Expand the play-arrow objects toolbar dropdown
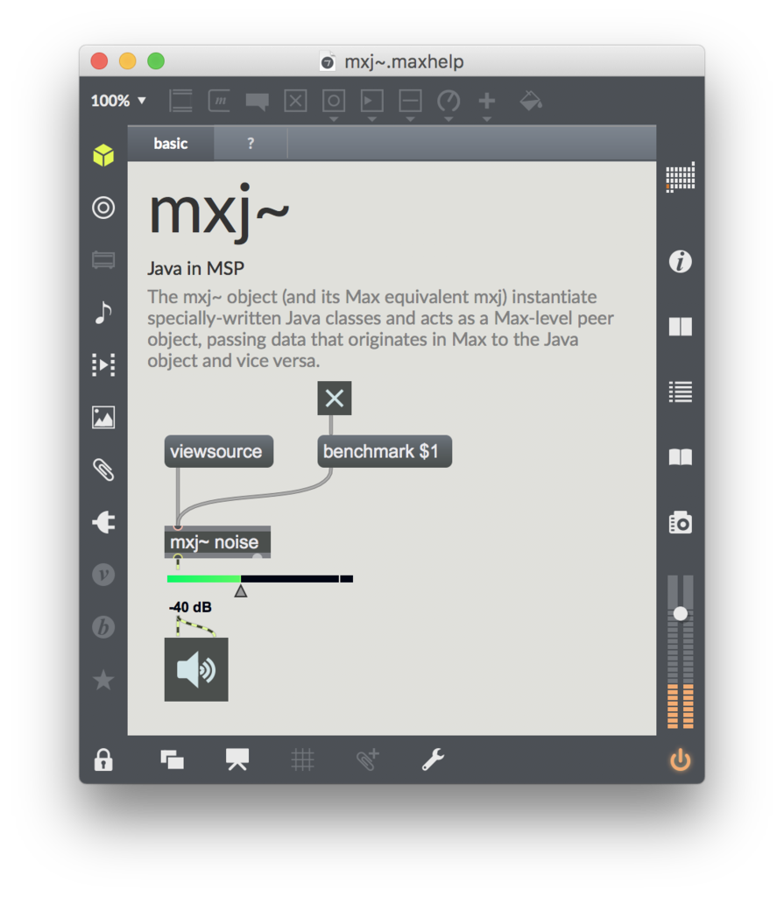The width and height of the screenshot is (784, 897). [372, 119]
